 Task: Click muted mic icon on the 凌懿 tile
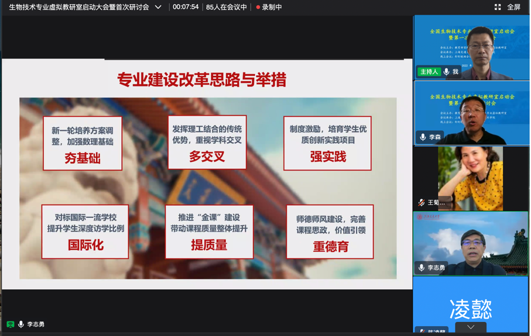point(422,332)
